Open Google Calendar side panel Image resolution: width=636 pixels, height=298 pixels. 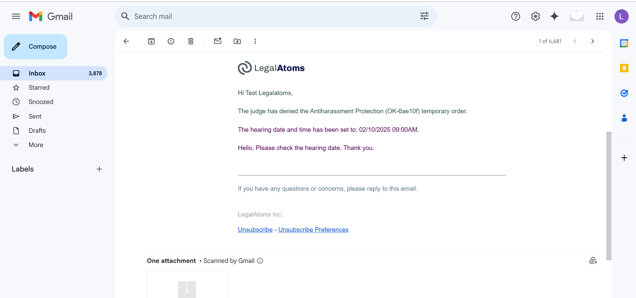pos(624,43)
